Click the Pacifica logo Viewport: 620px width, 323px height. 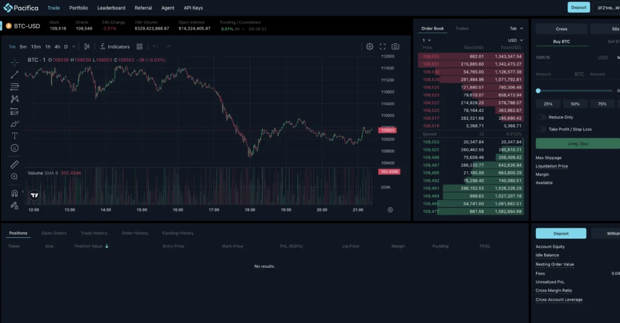21,8
